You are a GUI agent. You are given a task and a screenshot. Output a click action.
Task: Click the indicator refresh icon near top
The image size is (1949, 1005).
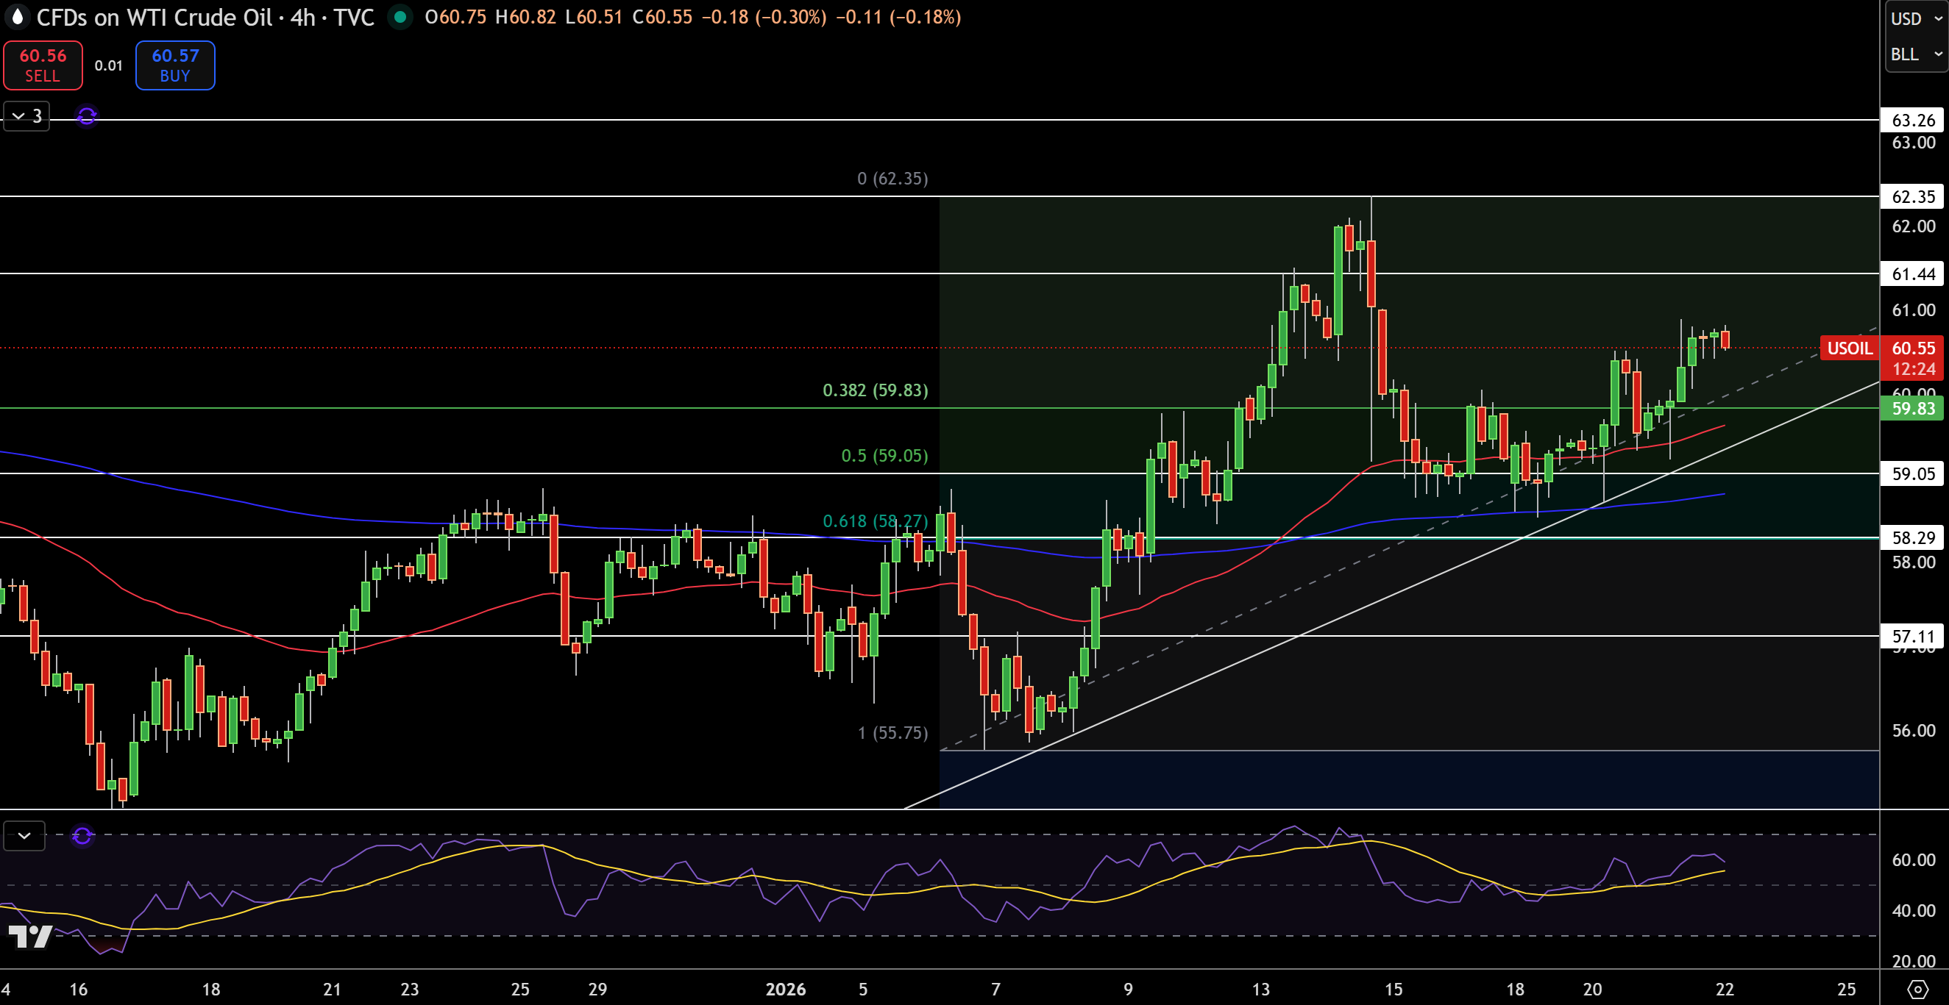pyautogui.click(x=87, y=115)
